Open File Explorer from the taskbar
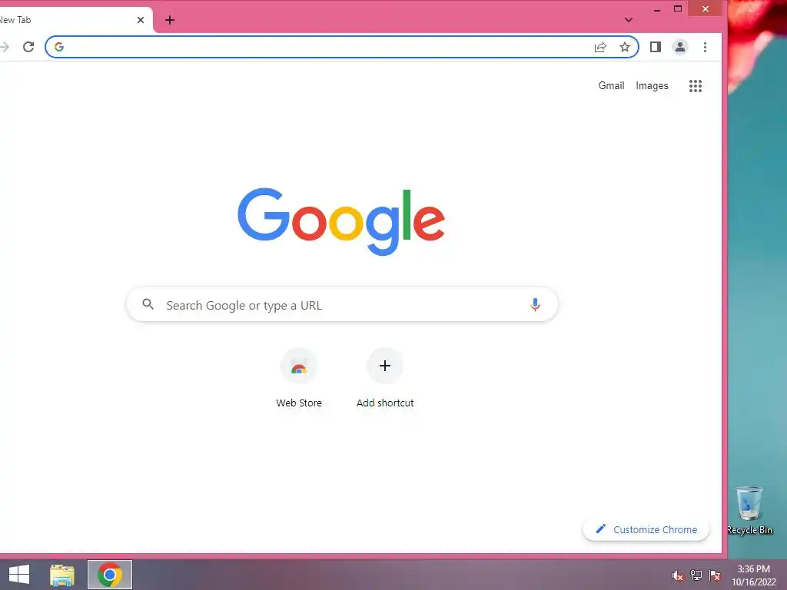The height and width of the screenshot is (590, 787). [x=62, y=575]
